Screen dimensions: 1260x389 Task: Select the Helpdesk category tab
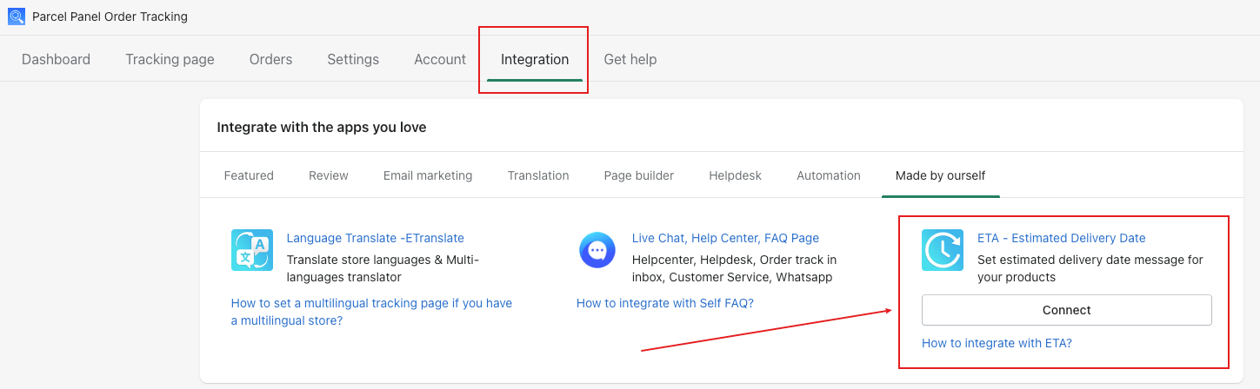(x=735, y=175)
